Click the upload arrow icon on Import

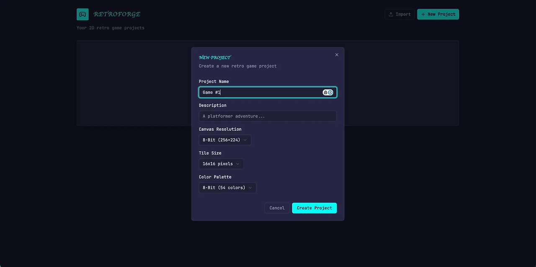(391, 14)
